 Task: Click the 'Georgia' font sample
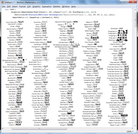tap(40, 28)
